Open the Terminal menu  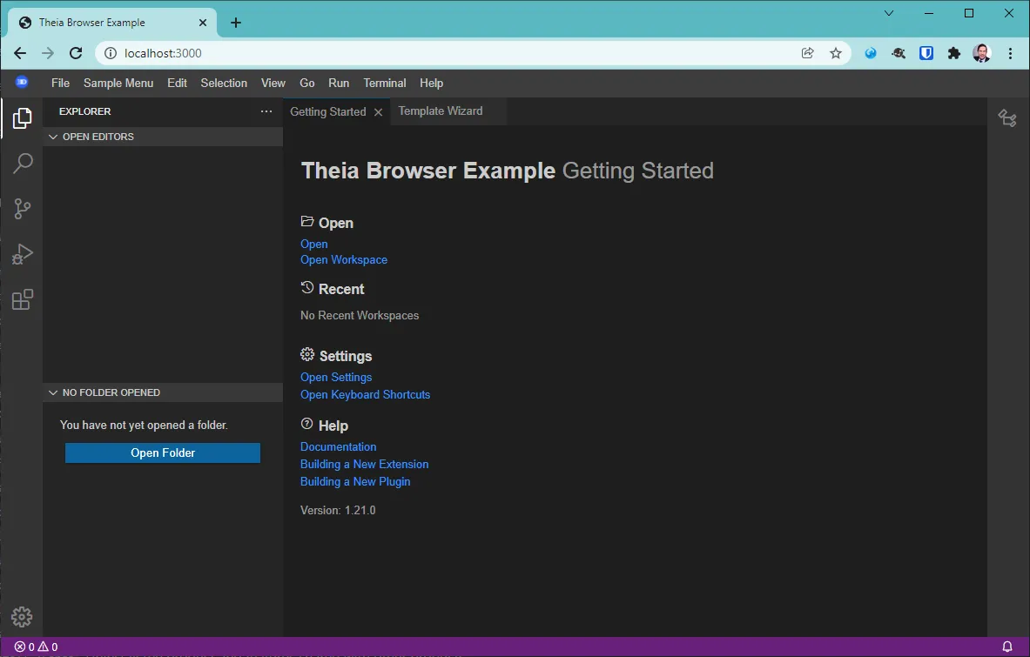tap(384, 83)
